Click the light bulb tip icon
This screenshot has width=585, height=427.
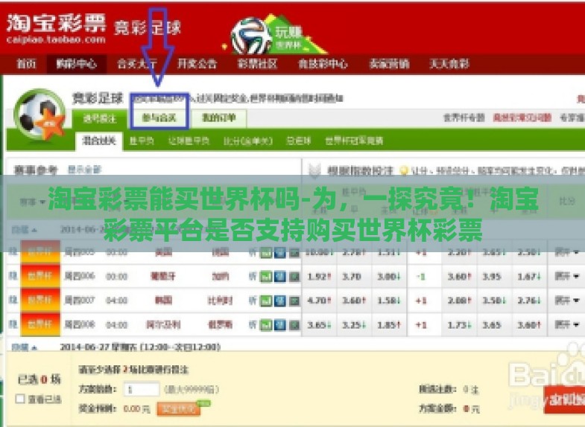point(404,171)
